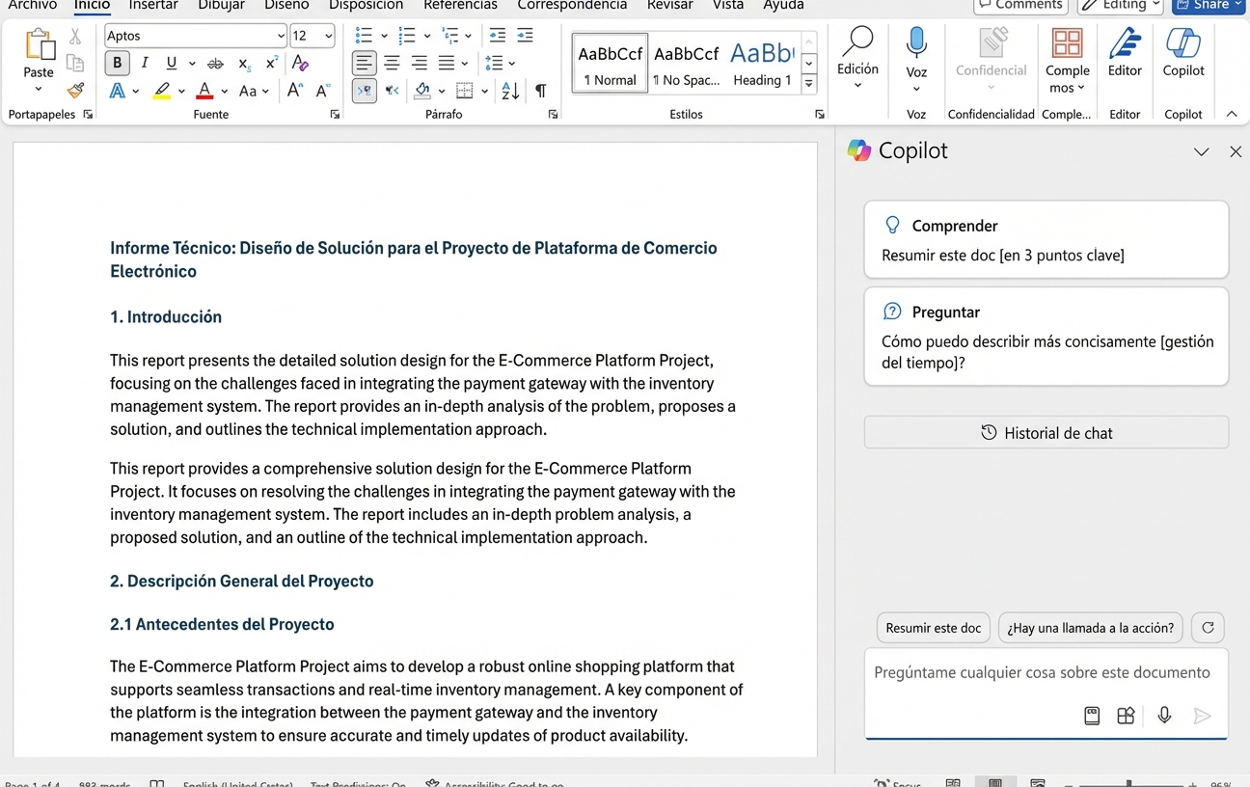Open Historial de chat in Copilot
The height and width of the screenshot is (787, 1250).
1046,432
